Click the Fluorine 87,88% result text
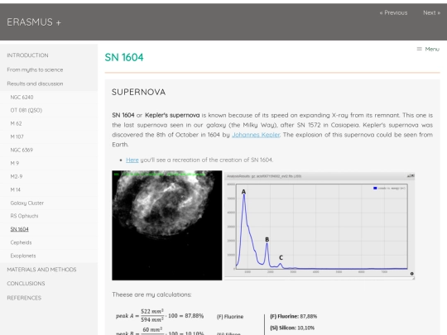 pos(293,317)
